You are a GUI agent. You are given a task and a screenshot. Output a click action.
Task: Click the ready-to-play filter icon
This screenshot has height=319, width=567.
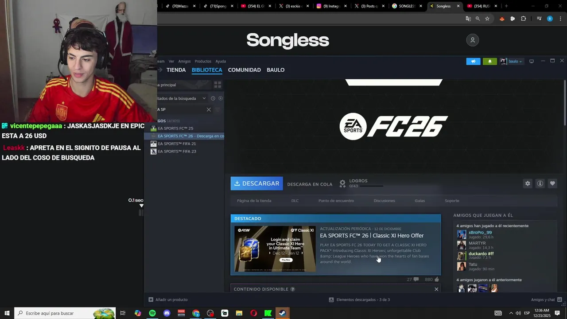click(221, 98)
